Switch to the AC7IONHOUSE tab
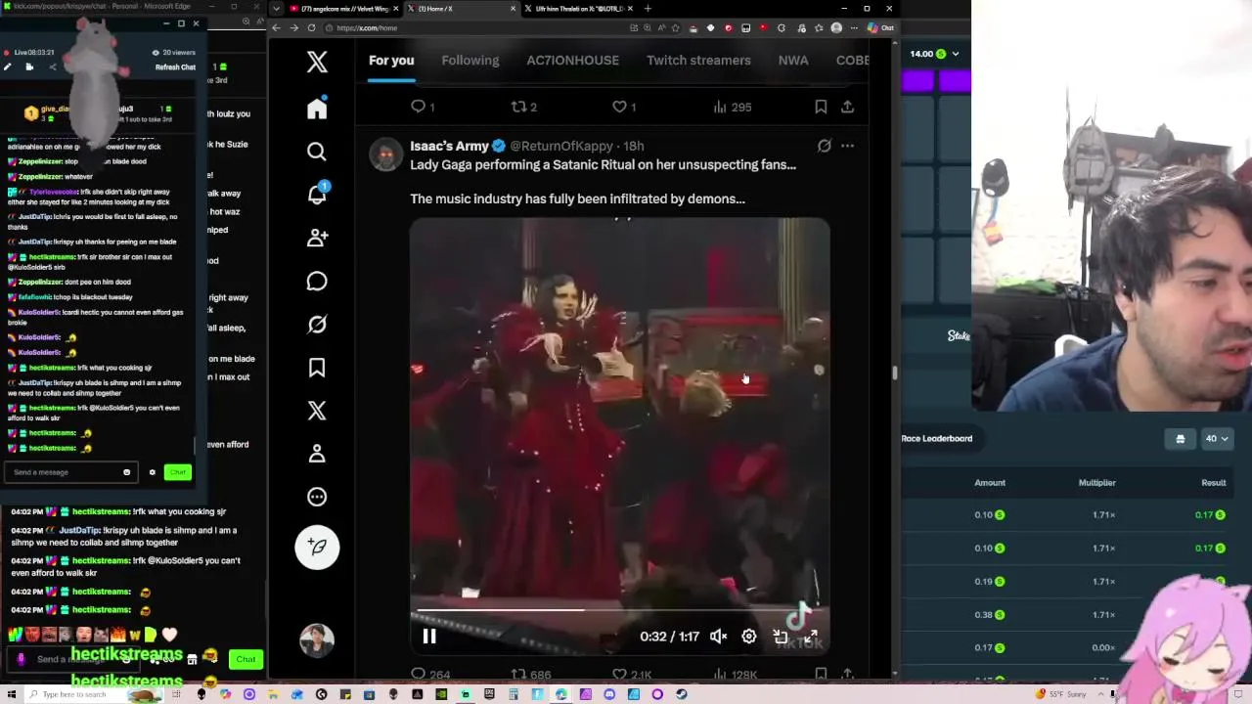Screen dimensions: 1252x704 coord(573,61)
